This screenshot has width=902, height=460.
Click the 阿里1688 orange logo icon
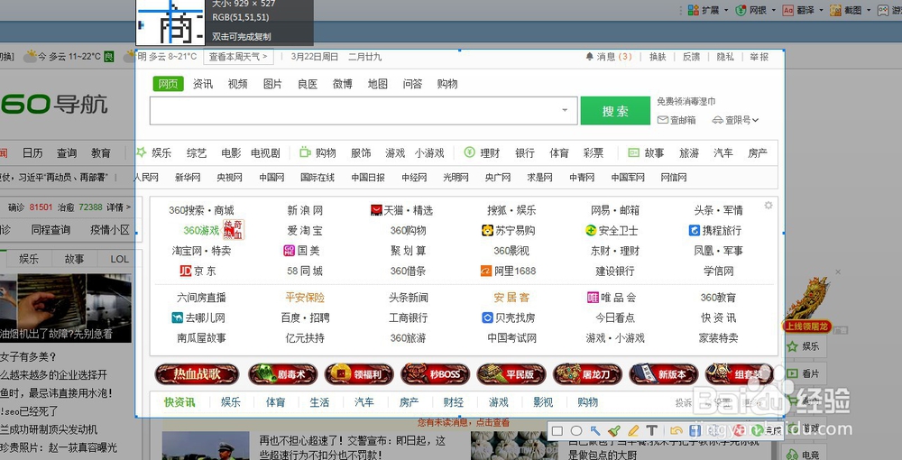[486, 271]
